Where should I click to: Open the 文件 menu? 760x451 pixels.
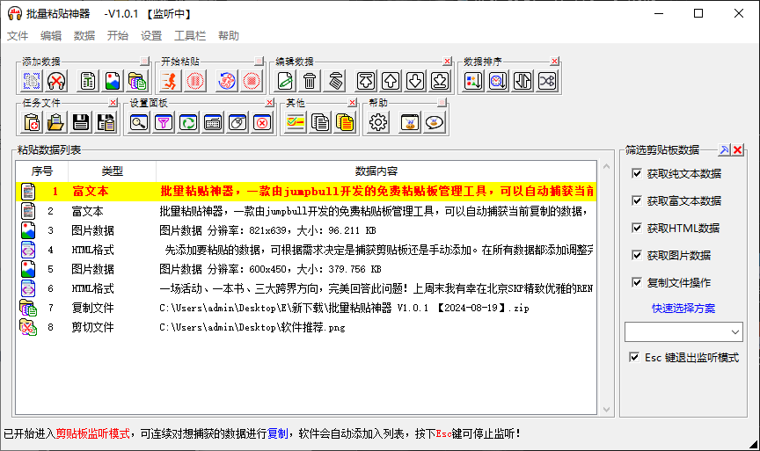click(18, 36)
